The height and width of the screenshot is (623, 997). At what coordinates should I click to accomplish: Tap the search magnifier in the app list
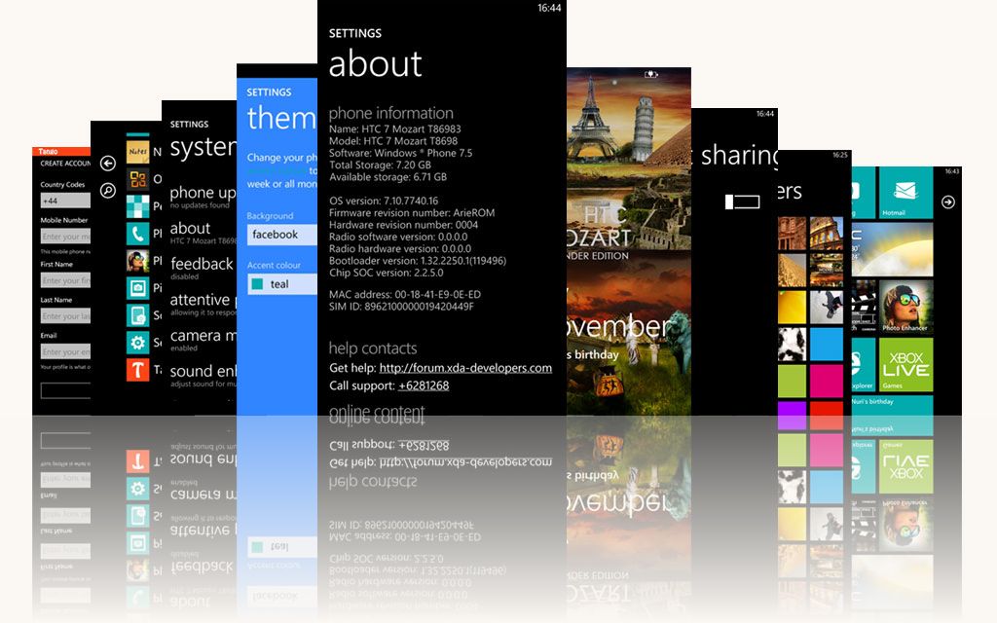point(108,190)
